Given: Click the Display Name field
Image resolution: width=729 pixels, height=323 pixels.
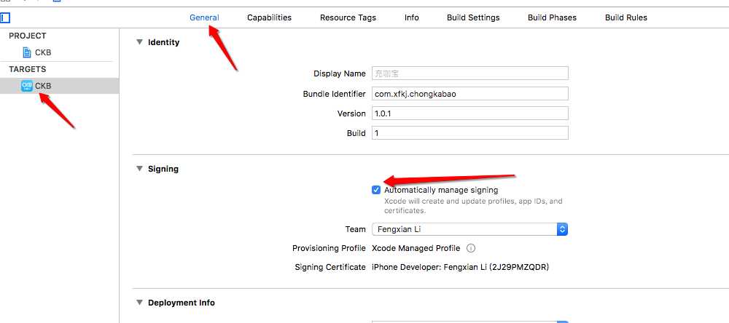Looking at the screenshot, I should [470, 73].
